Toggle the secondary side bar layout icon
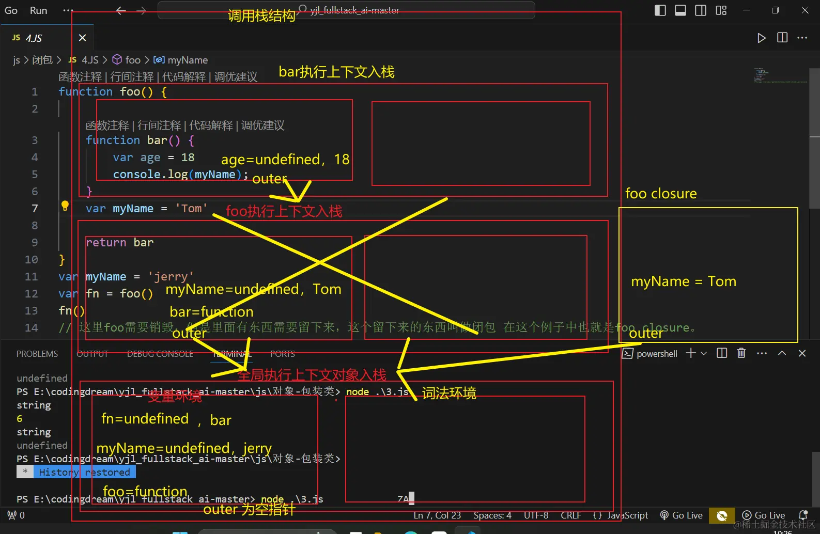This screenshot has width=820, height=534. coord(701,10)
